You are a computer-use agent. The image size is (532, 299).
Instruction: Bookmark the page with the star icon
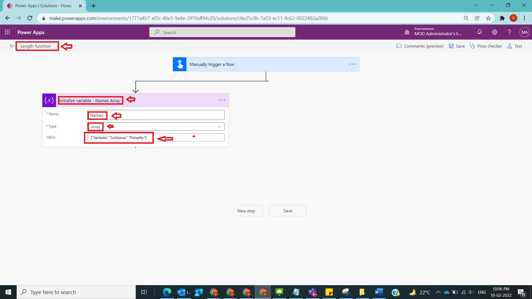488,18
